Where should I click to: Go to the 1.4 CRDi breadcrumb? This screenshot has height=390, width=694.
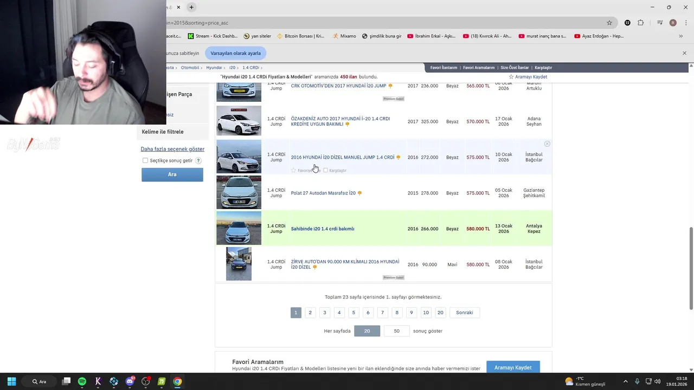point(250,68)
